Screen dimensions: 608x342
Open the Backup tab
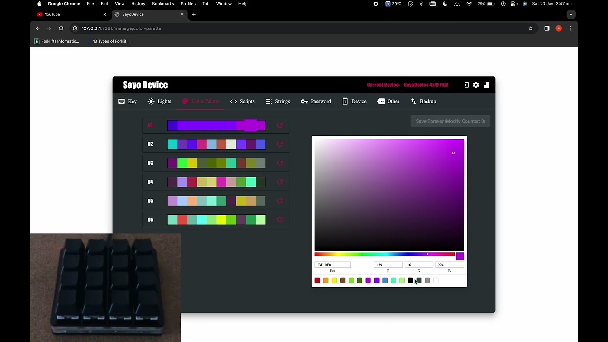tap(423, 101)
